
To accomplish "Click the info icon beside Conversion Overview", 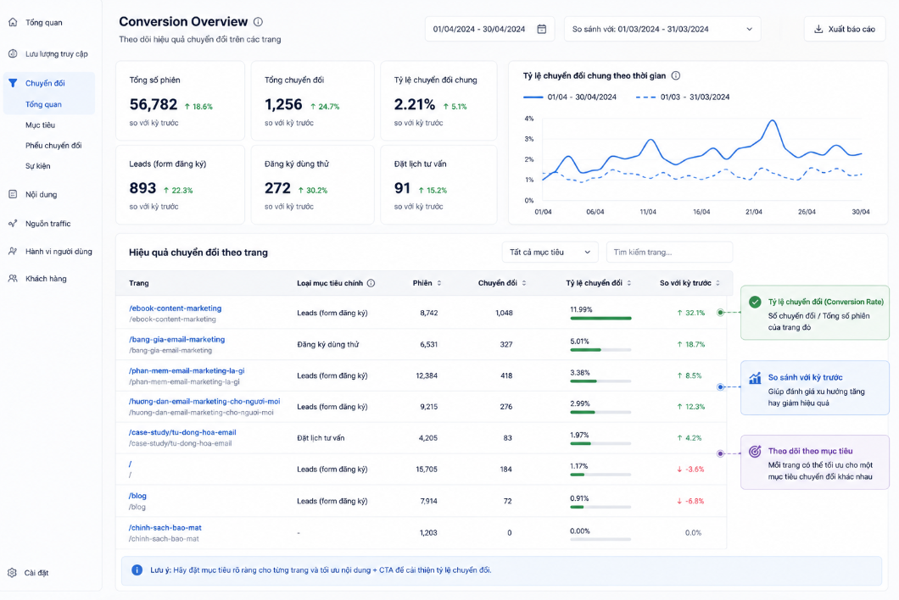I will 258,22.
